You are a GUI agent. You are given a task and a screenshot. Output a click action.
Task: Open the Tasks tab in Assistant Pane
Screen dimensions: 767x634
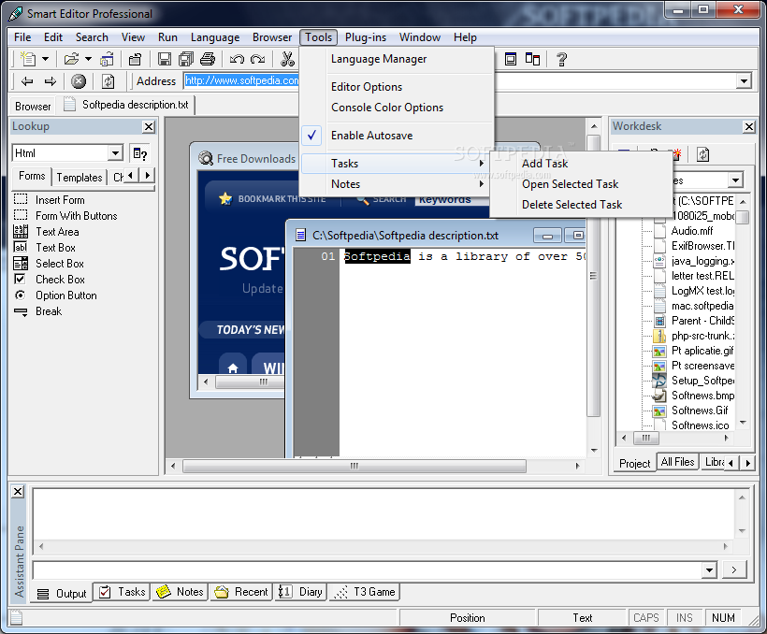(123, 592)
